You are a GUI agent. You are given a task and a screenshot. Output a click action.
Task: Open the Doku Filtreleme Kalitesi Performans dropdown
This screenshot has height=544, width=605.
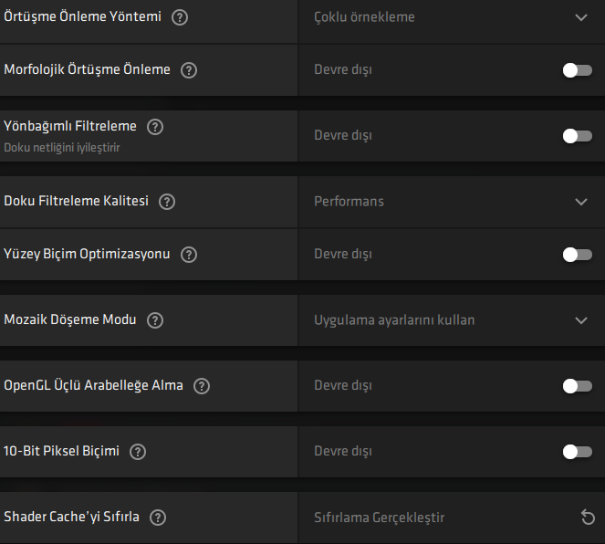coord(581,202)
